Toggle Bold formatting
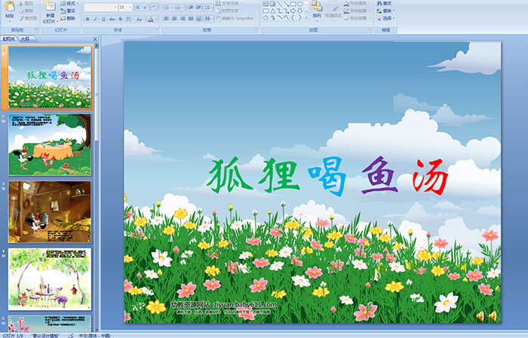Image resolution: width=528 pixels, height=338 pixels. (x=86, y=18)
